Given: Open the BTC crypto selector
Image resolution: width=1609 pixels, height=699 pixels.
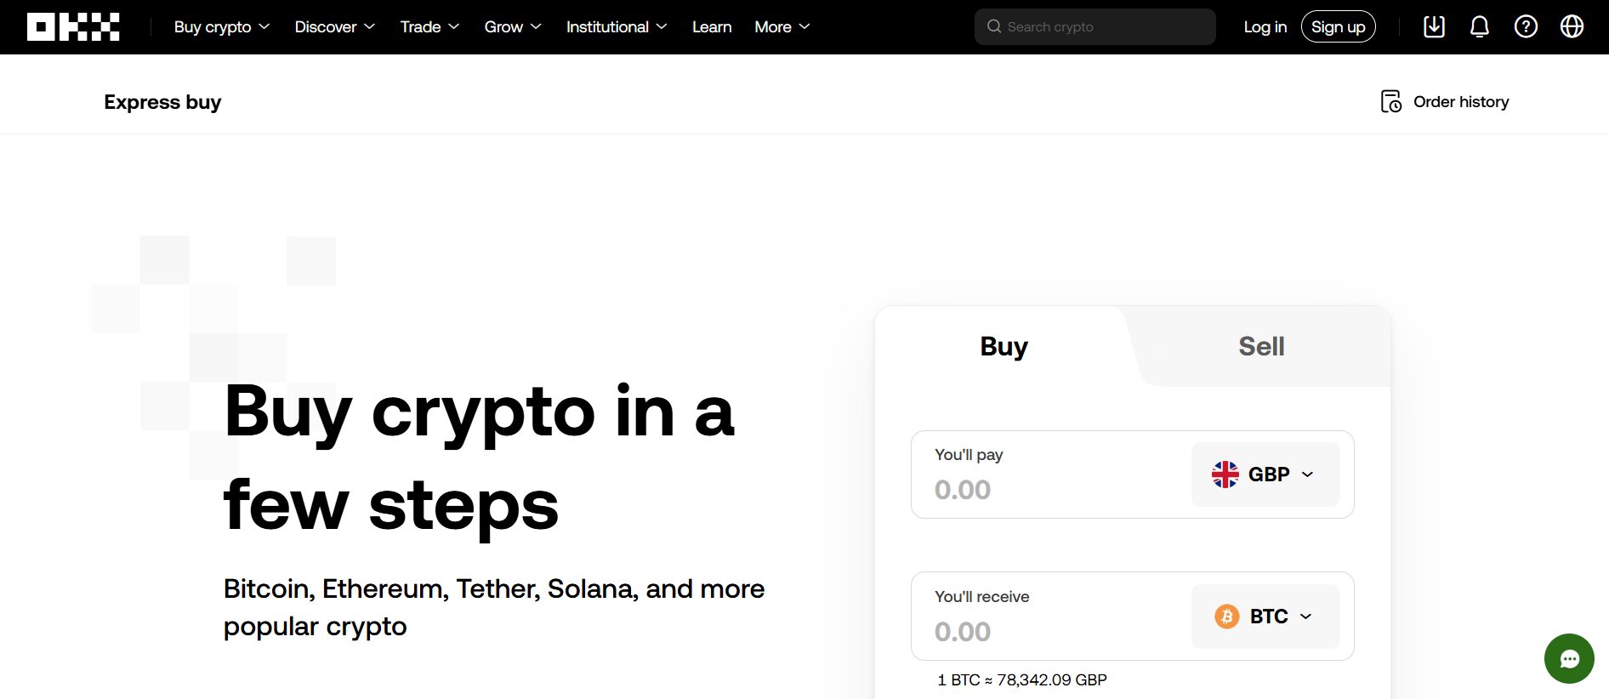Looking at the screenshot, I should click(1265, 617).
